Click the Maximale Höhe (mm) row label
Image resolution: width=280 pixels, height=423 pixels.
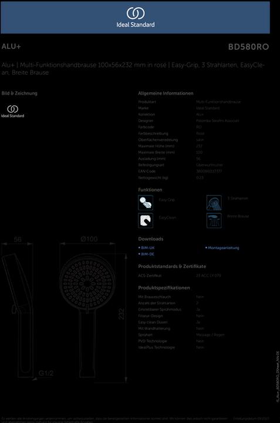156,146
